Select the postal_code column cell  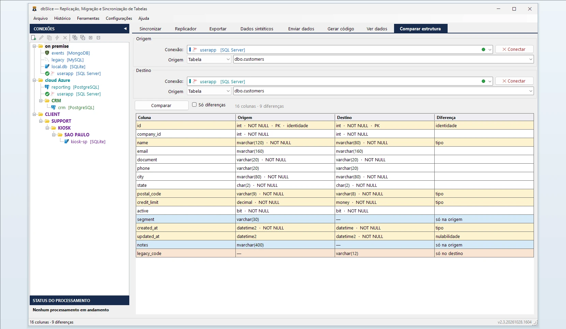[186, 194]
